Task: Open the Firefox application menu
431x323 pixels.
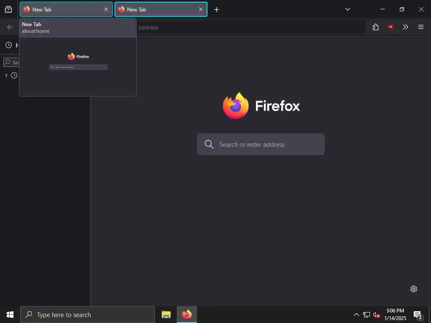Action: (x=421, y=27)
